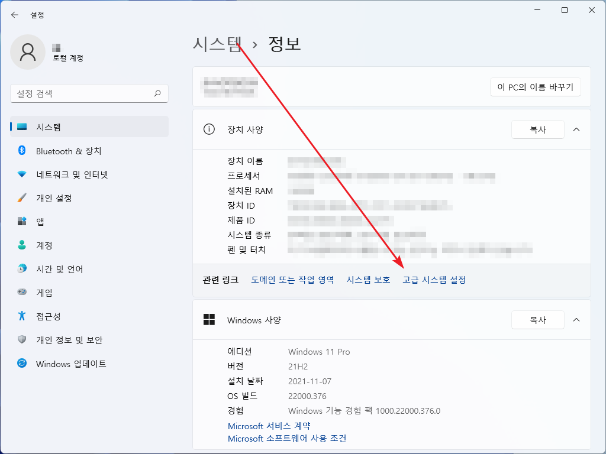Image resolution: width=606 pixels, height=454 pixels.
Task: Click 이 PC의 이름 바꾸기 button
Action: [535, 87]
